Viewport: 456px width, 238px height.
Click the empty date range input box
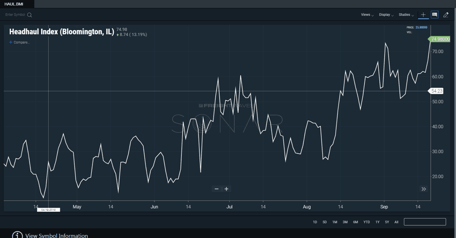point(425,222)
